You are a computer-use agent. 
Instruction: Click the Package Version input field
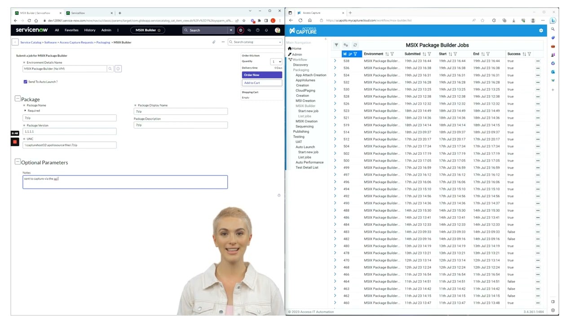pyautogui.click(x=70, y=131)
